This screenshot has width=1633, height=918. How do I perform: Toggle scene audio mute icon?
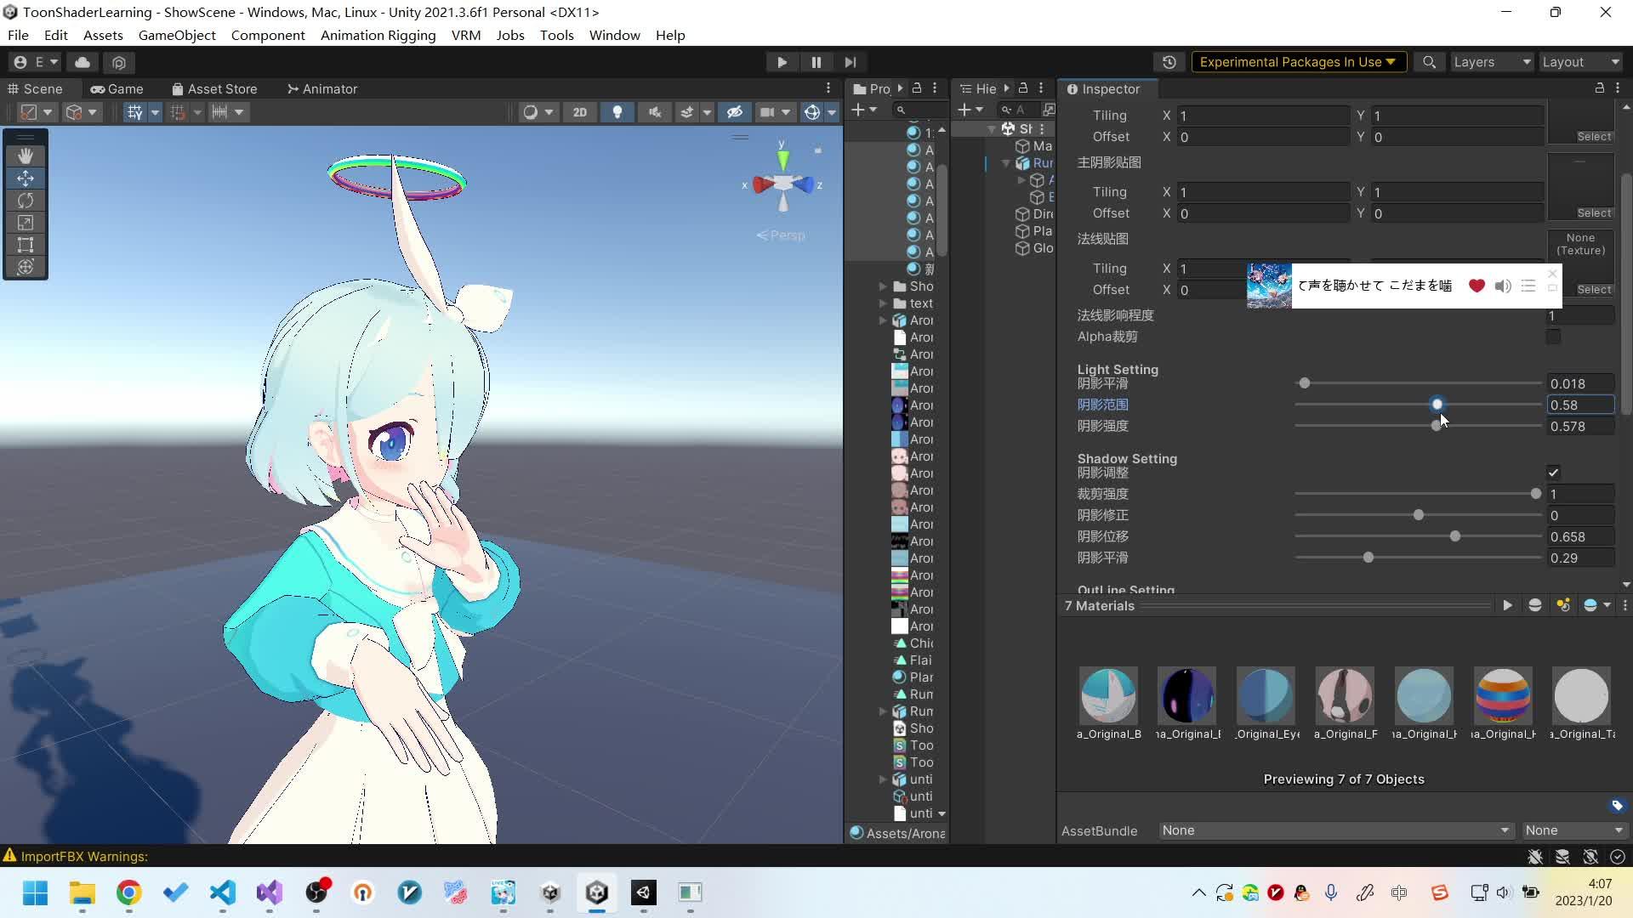(x=655, y=111)
